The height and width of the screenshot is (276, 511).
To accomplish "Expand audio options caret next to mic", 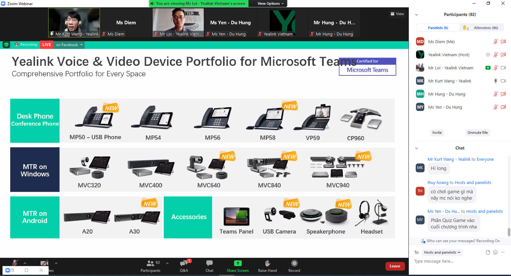I will (x=25, y=264).
